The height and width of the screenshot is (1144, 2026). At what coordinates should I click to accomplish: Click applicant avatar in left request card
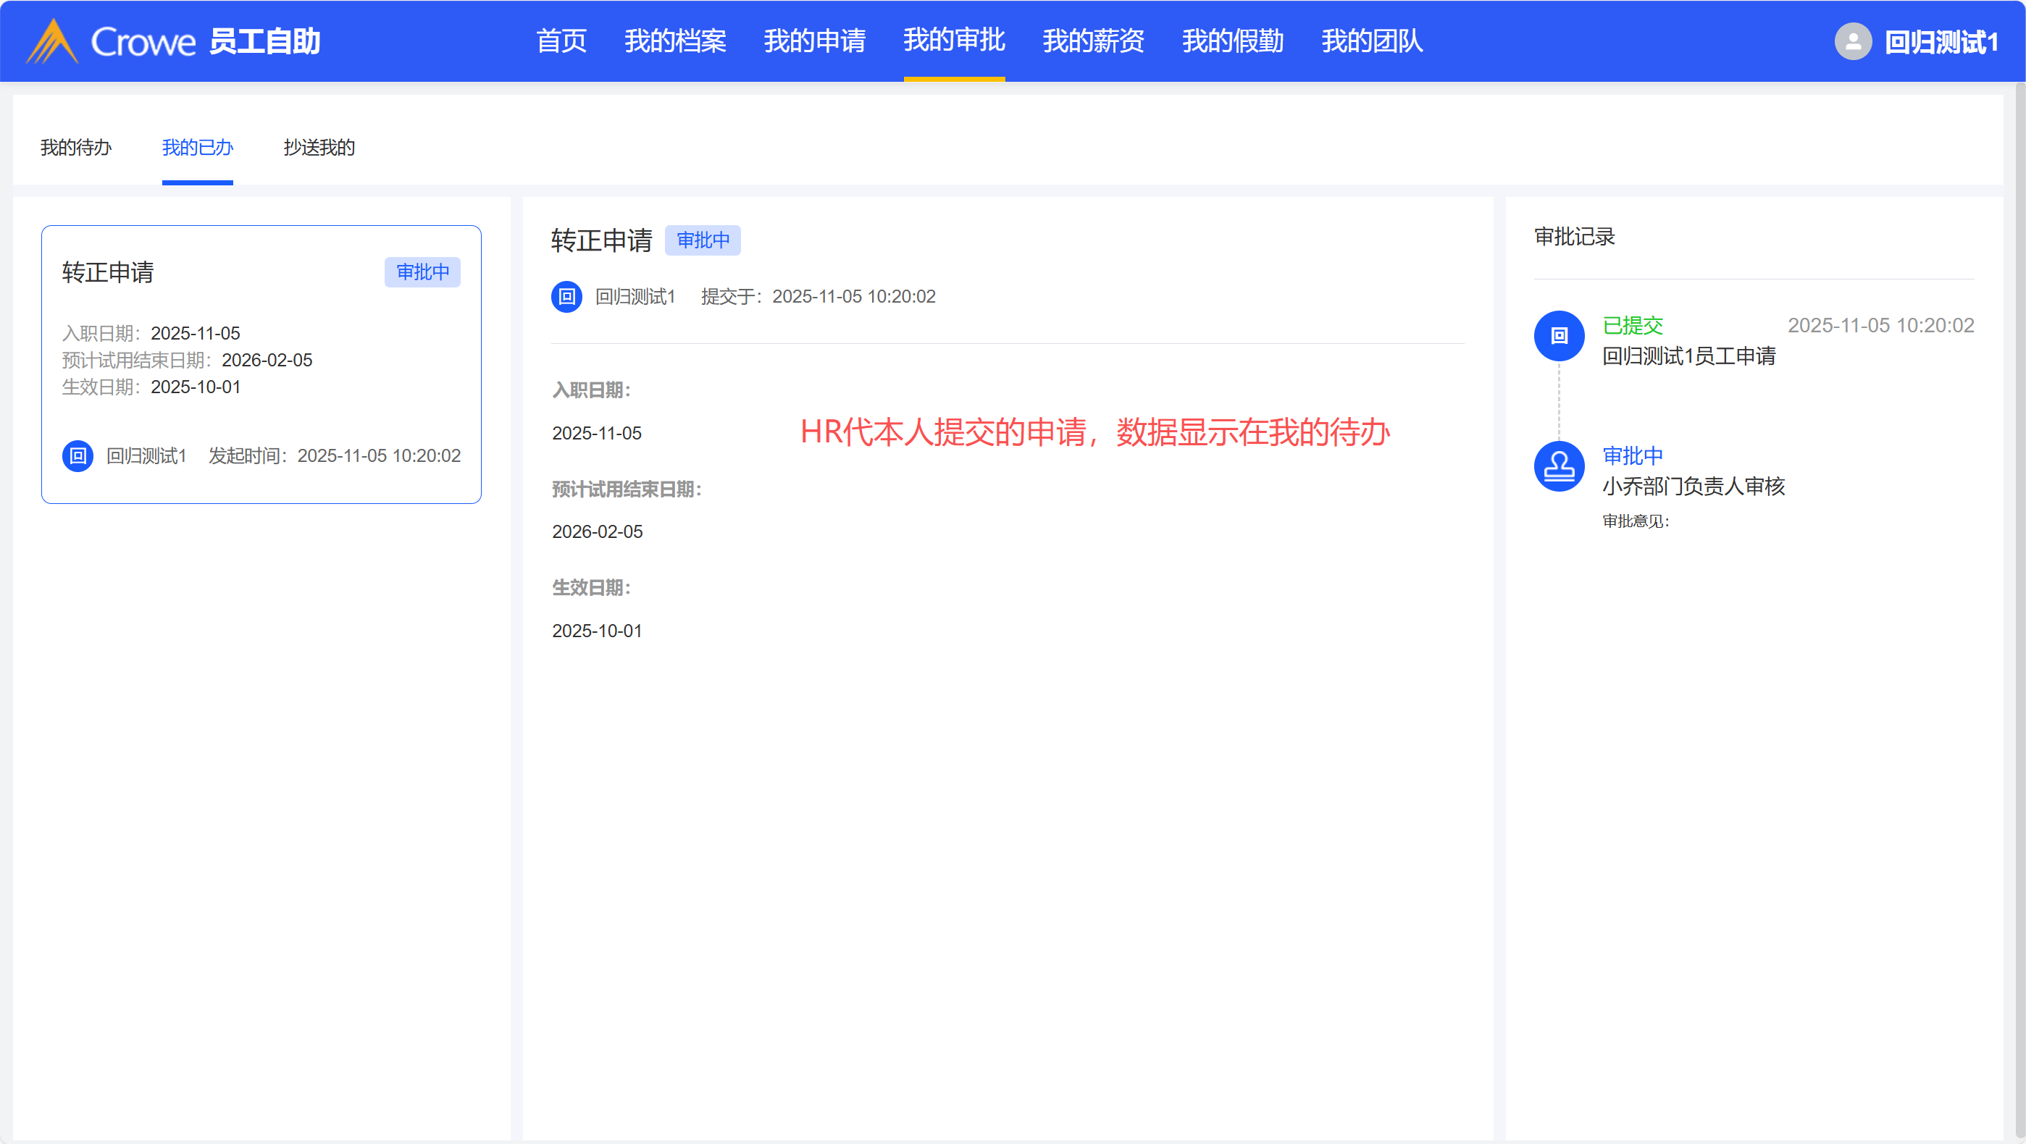pos(78,456)
